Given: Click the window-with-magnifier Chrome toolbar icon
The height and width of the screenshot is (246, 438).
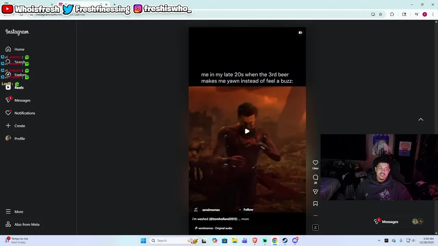Looking at the screenshot, I should pos(404,14).
